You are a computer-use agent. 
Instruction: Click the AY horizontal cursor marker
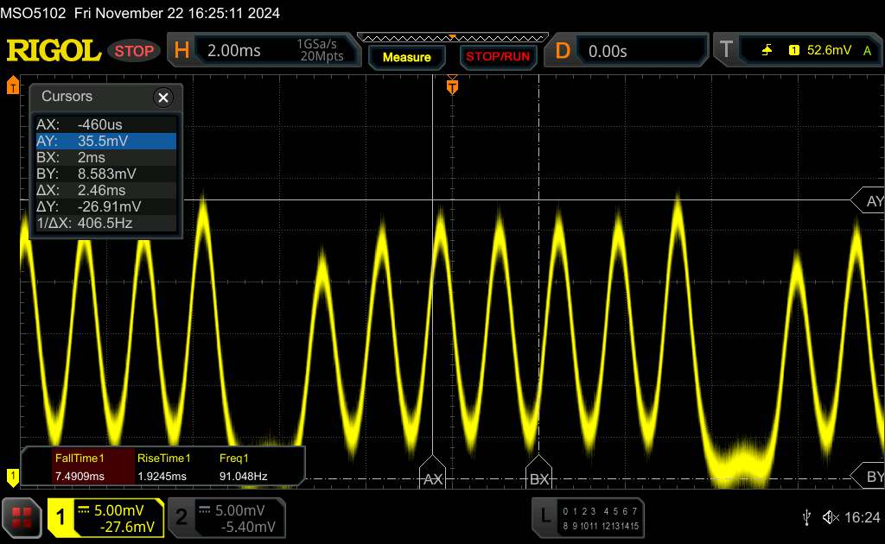click(869, 200)
